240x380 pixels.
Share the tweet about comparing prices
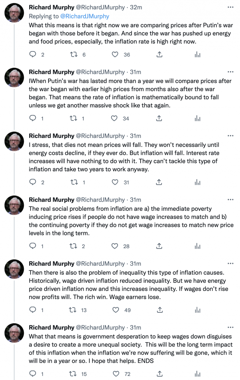[x=159, y=54]
